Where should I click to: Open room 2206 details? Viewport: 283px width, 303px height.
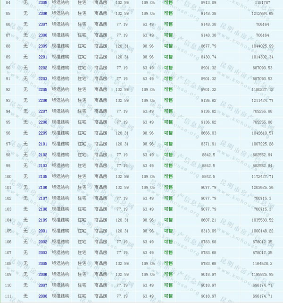pos(42,100)
